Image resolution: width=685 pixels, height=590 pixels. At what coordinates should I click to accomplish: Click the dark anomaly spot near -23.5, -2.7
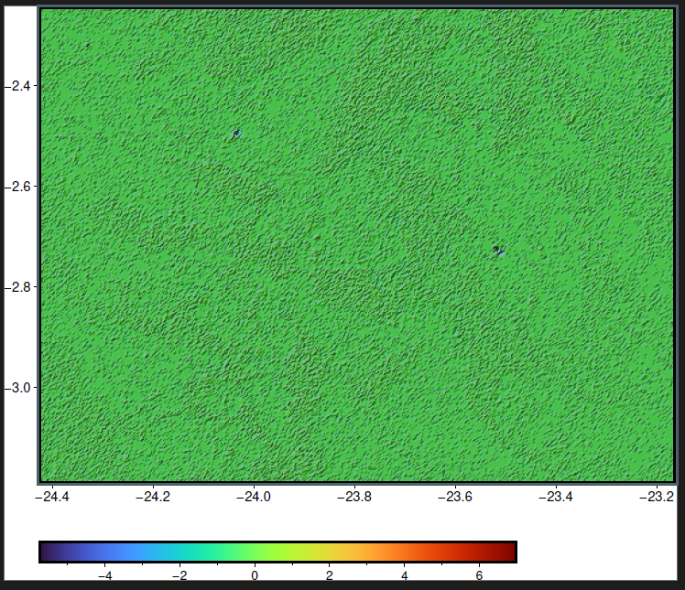(497, 249)
